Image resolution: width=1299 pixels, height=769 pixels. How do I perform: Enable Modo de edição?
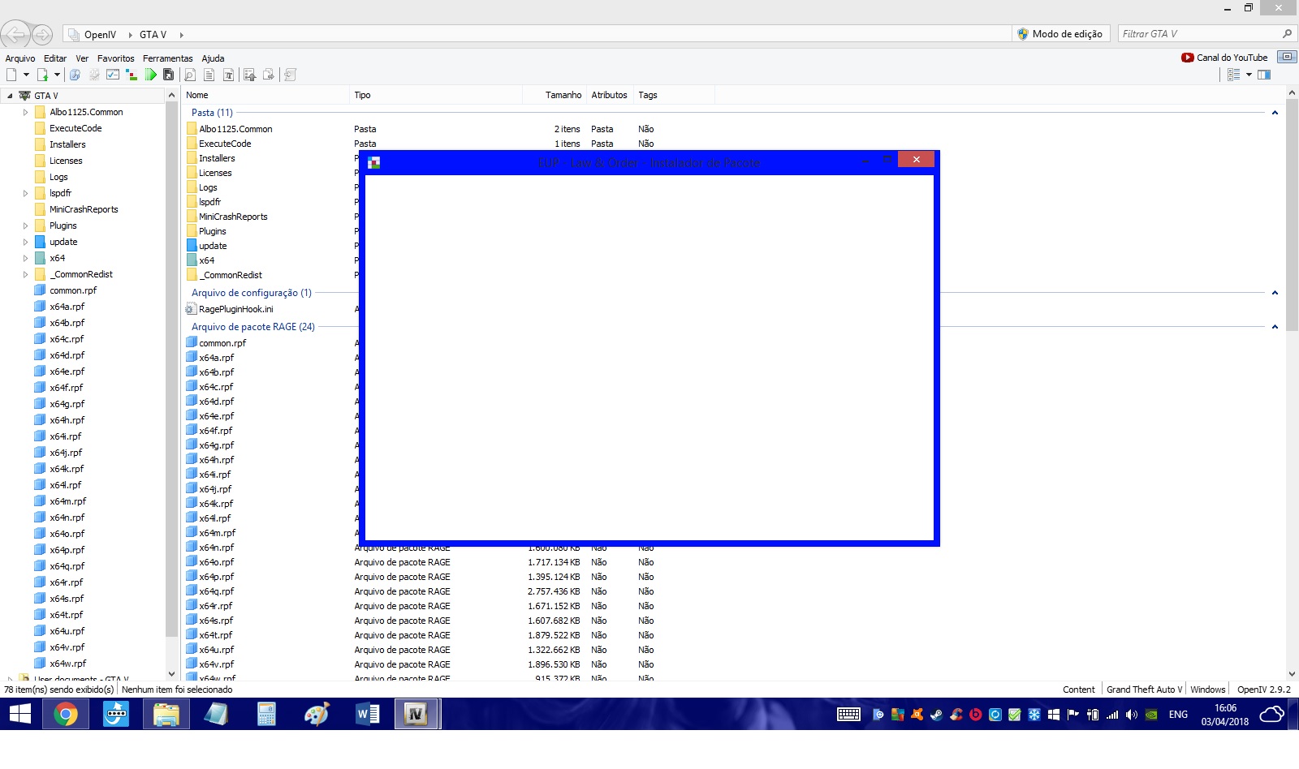click(1061, 34)
